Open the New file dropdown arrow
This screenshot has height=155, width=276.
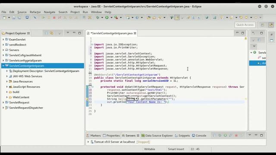coord(9,18)
